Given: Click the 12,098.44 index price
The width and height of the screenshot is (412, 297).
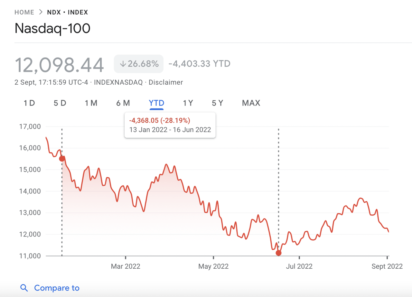Looking at the screenshot, I should point(60,65).
